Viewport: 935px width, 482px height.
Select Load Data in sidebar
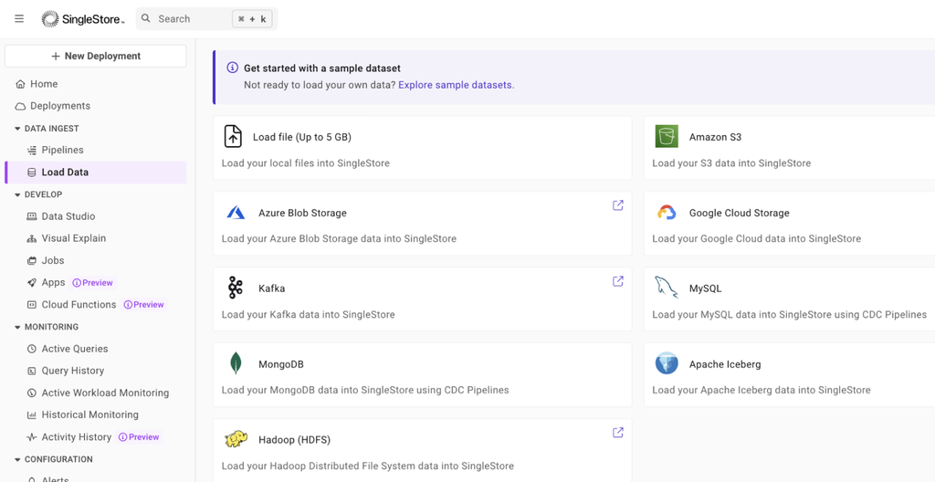(x=95, y=173)
